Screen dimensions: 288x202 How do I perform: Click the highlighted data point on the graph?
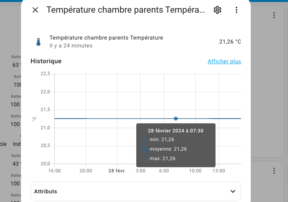pos(176,119)
